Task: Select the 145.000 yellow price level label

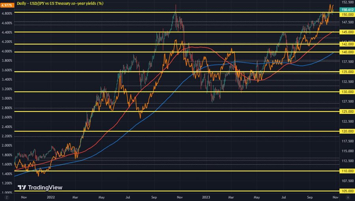Action: coord(347,32)
